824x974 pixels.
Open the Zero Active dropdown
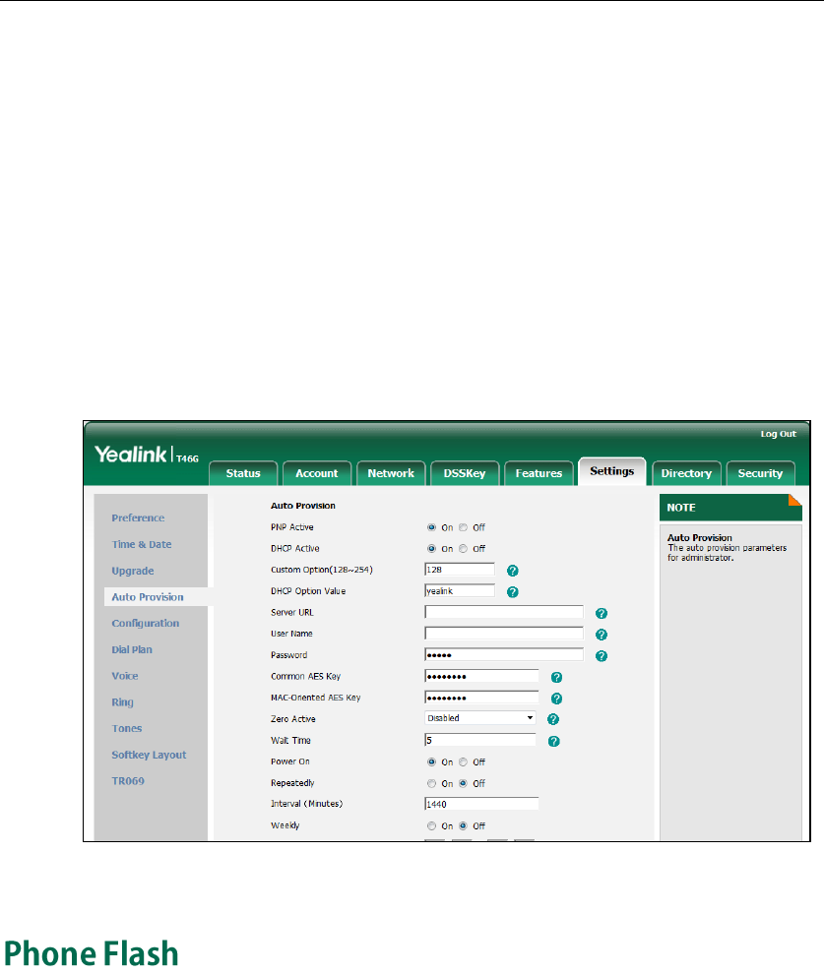tap(480, 718)
